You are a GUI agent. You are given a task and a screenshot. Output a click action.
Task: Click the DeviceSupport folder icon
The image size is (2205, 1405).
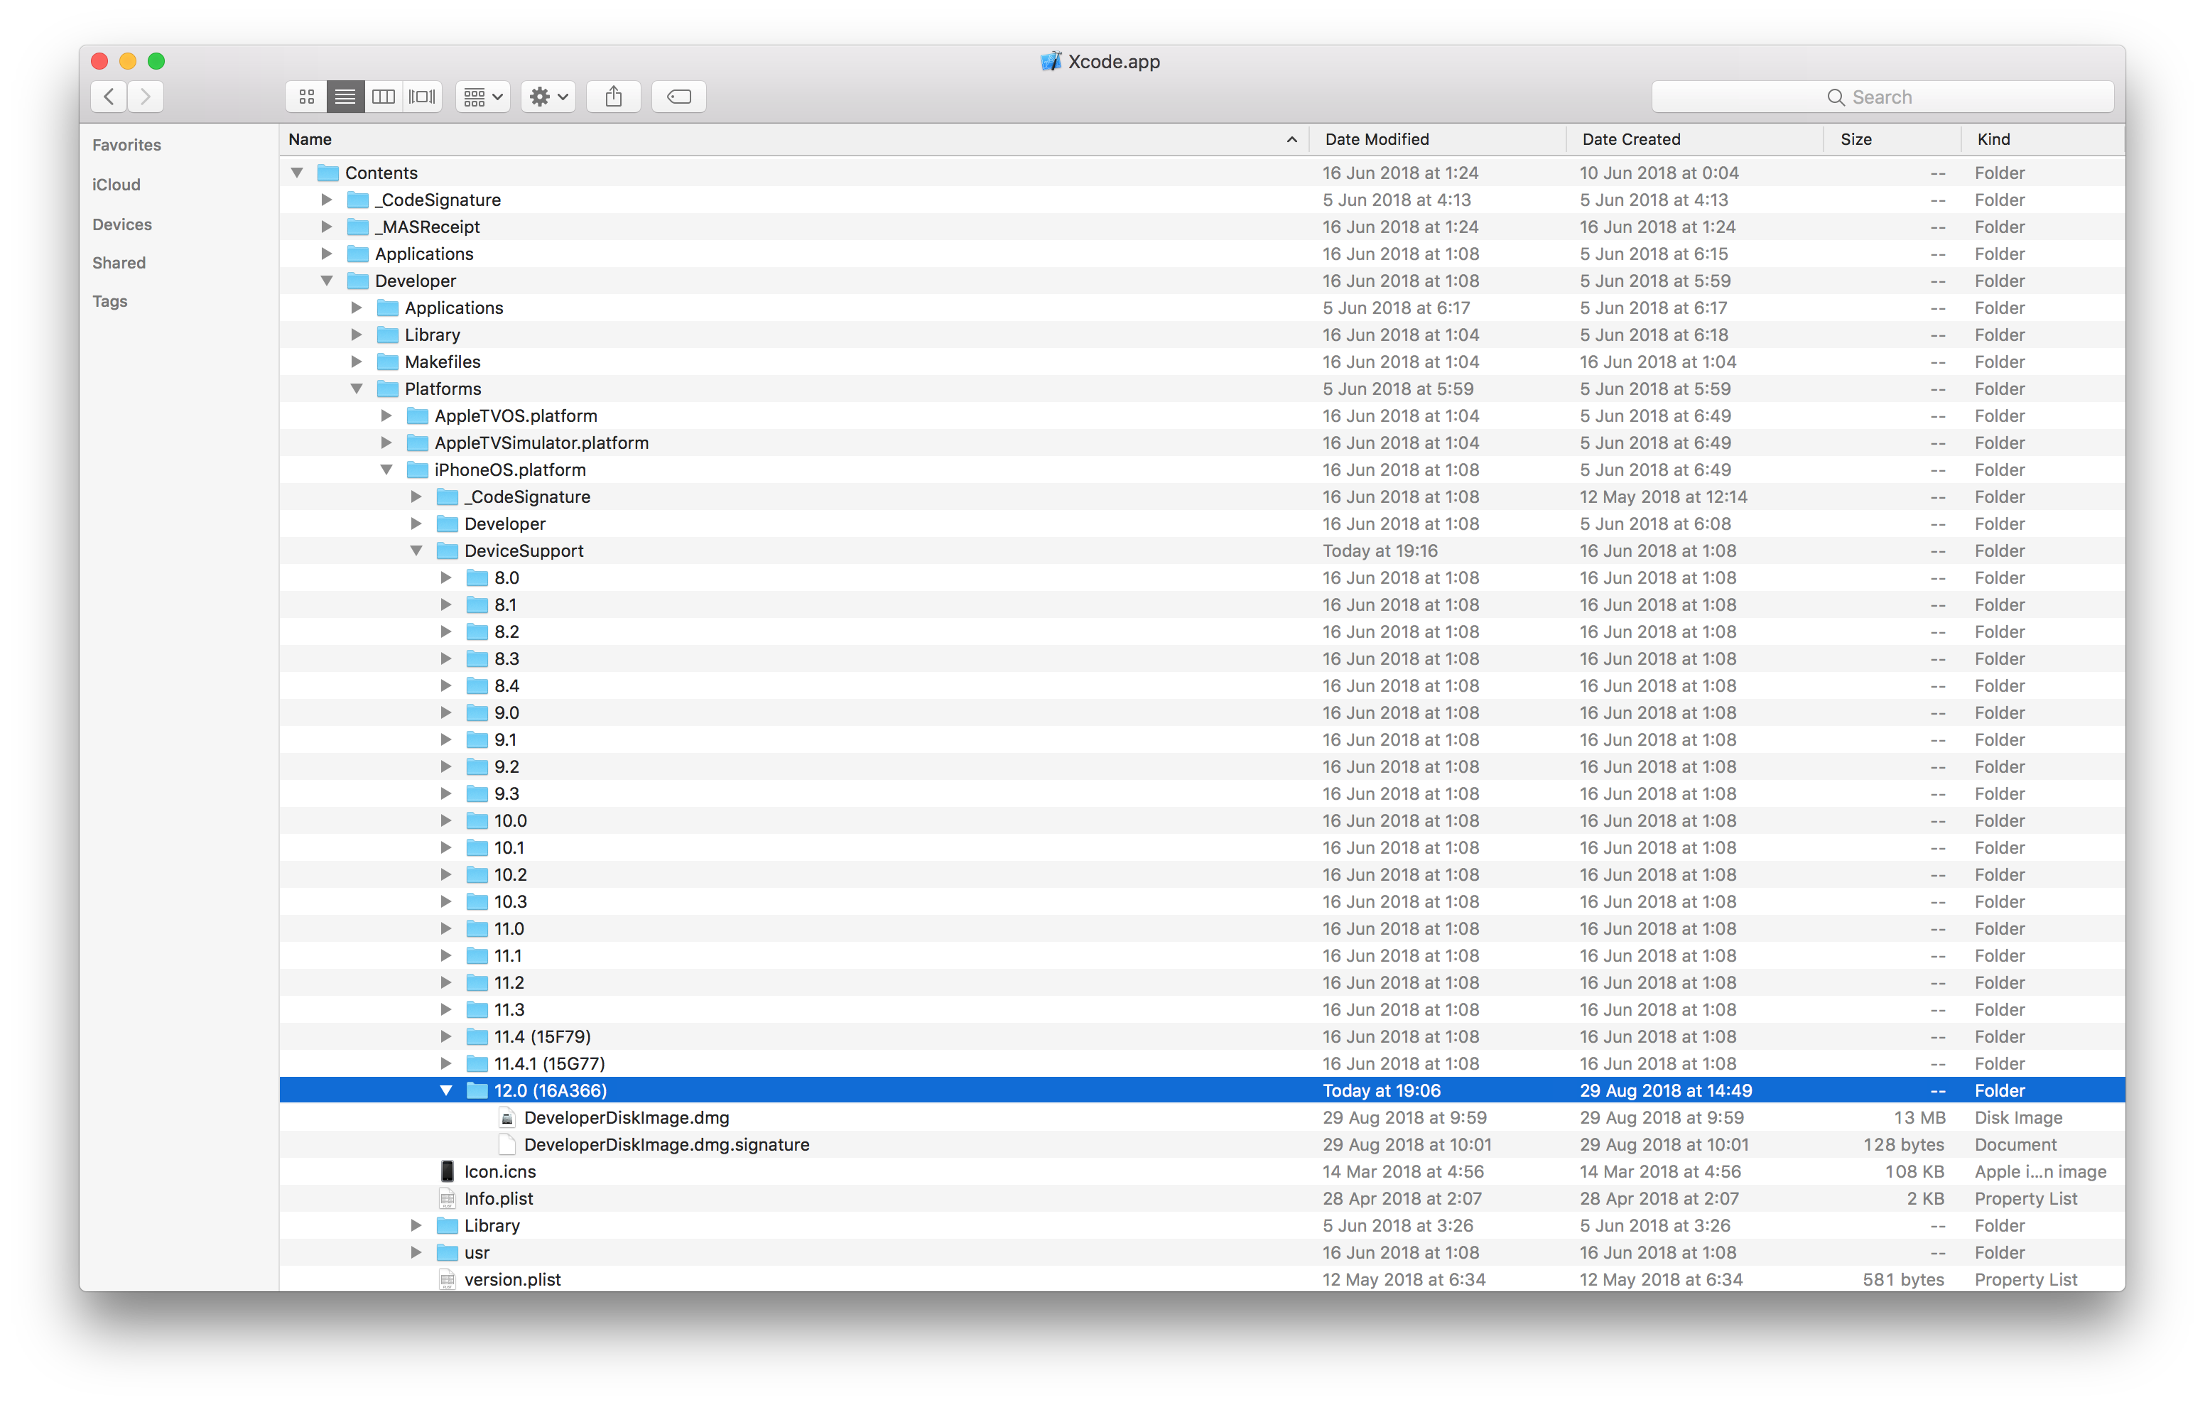point(448,550)
